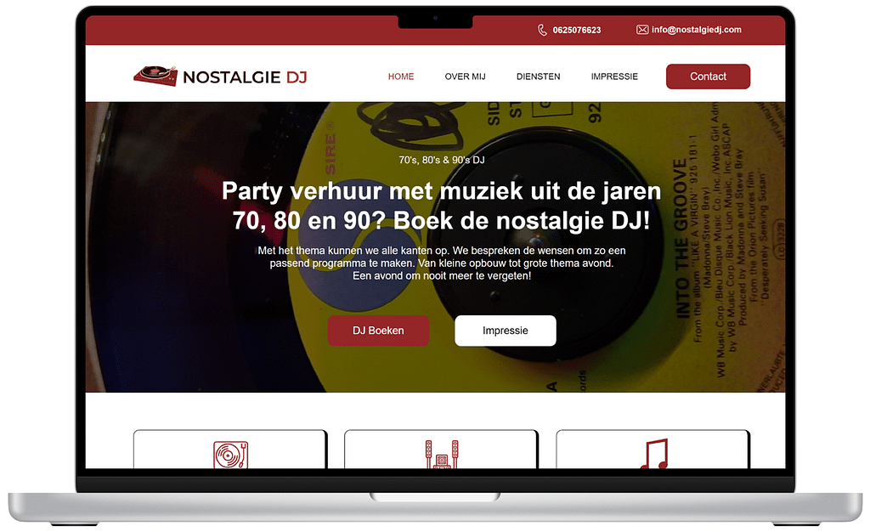Open the IMPRESSIE navigation link

pyautogui.click(x=614, y=76)
